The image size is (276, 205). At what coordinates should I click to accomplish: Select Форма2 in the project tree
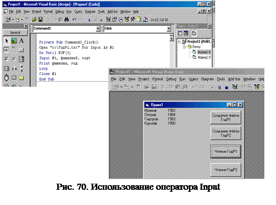[204, 57]
